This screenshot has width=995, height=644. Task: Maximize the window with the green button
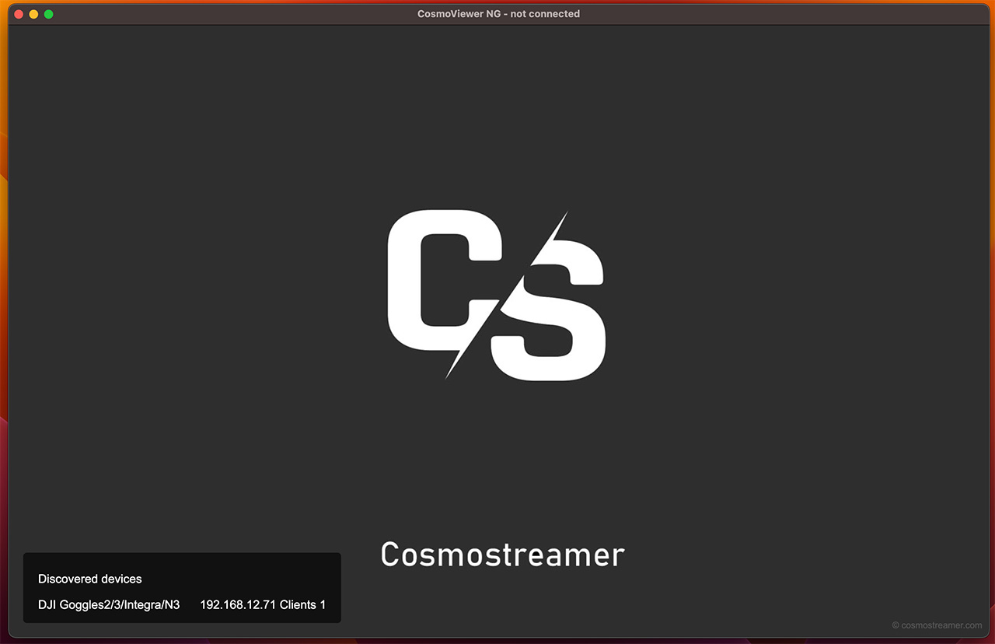[48, 14]
